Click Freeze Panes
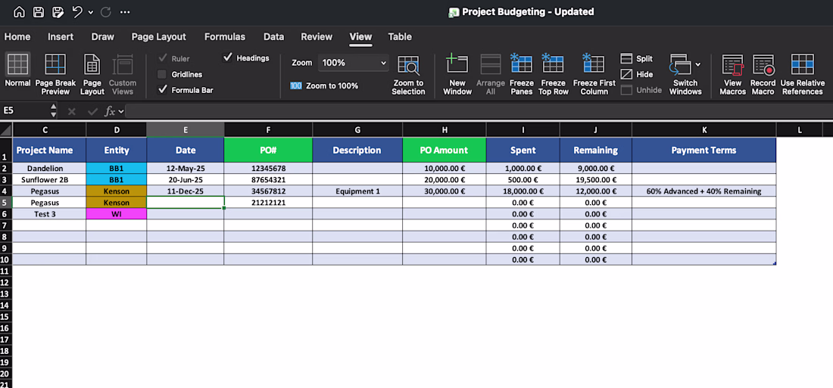This screenshot has width=833, height=388. (x=522, y=74)
